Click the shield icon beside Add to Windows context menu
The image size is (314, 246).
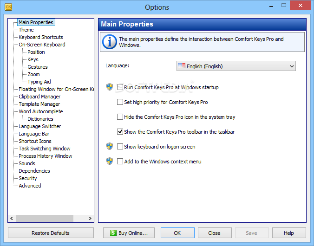point(110,161)
